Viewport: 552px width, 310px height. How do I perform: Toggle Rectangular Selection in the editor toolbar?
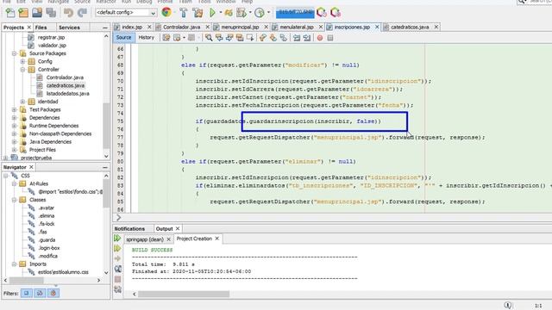pos(250,38)
